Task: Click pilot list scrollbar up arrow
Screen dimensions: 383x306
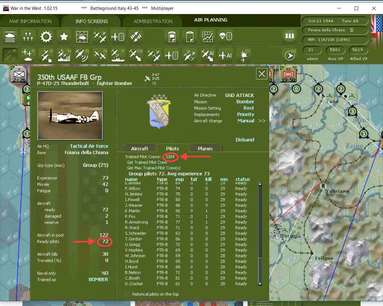Action: (260, 184)
